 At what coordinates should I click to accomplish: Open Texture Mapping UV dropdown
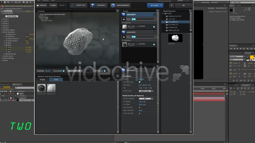146,99
